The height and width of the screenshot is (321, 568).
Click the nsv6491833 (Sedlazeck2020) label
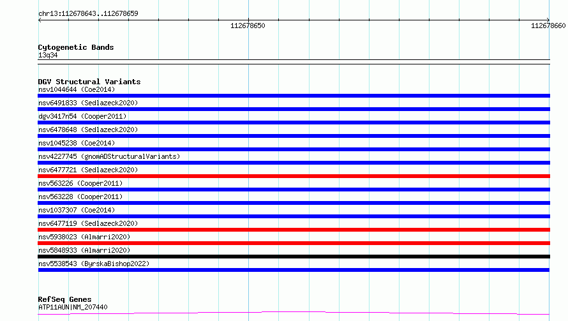(88, 103)
